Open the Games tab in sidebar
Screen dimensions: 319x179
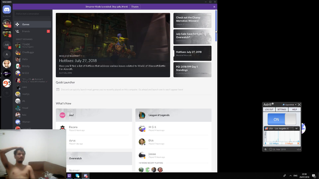point(32,24)
